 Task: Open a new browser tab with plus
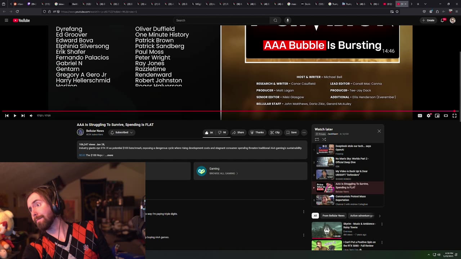click(x=418, y=4)
